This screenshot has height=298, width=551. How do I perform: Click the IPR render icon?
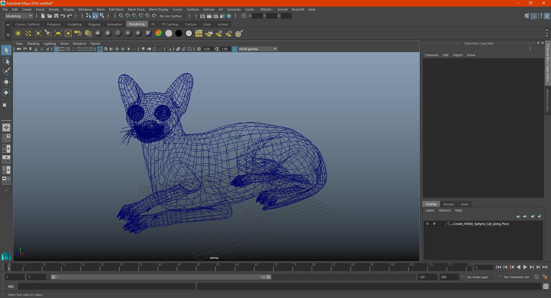pos(216,16)
